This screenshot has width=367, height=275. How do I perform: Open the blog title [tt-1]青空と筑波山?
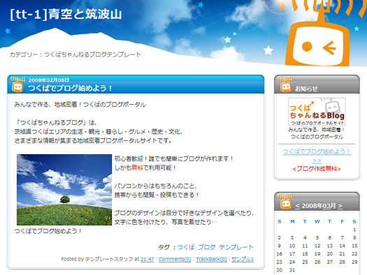pyautogui.click(x=66, y=15)
